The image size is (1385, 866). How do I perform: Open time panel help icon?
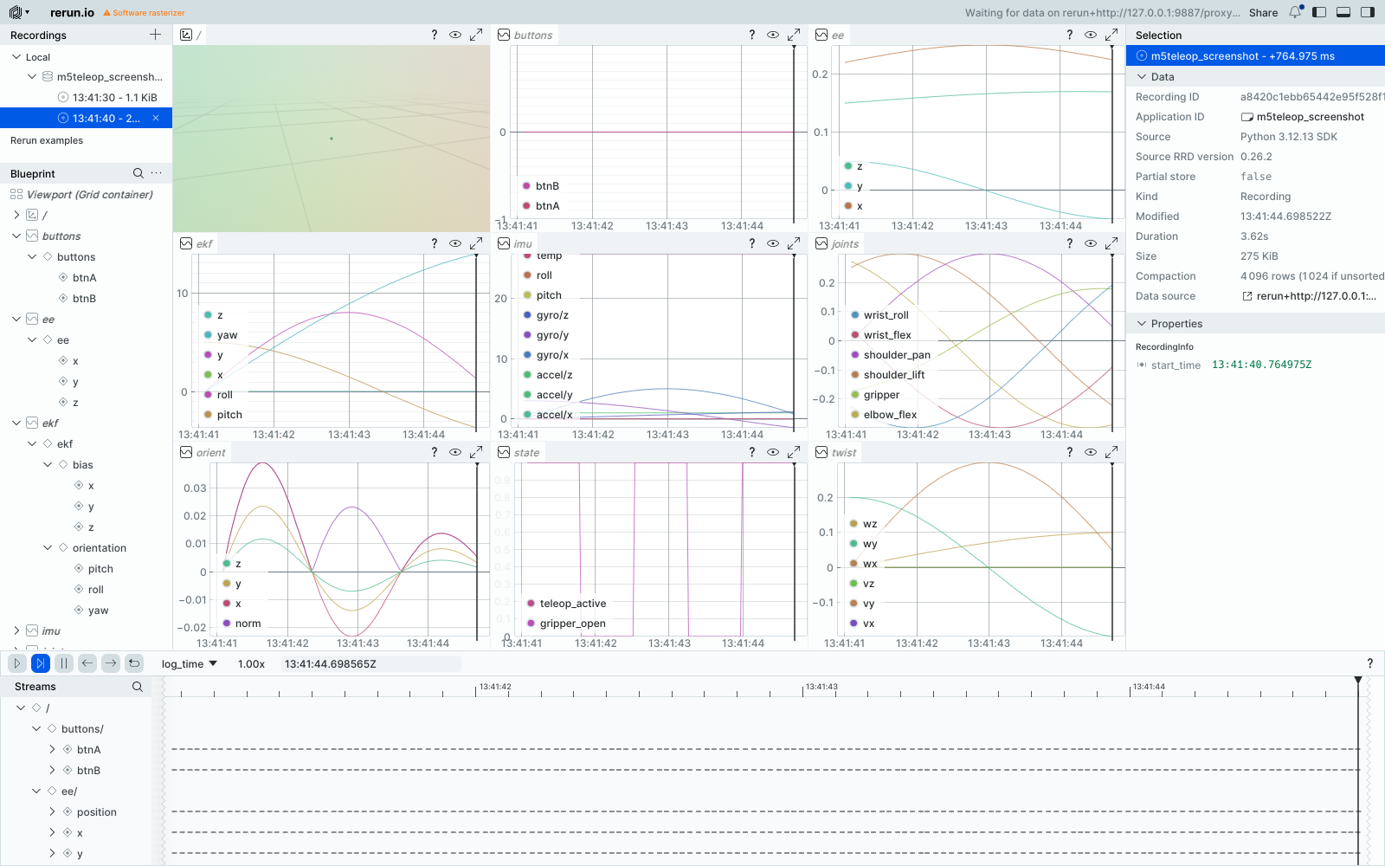(x=1369, y=663)
